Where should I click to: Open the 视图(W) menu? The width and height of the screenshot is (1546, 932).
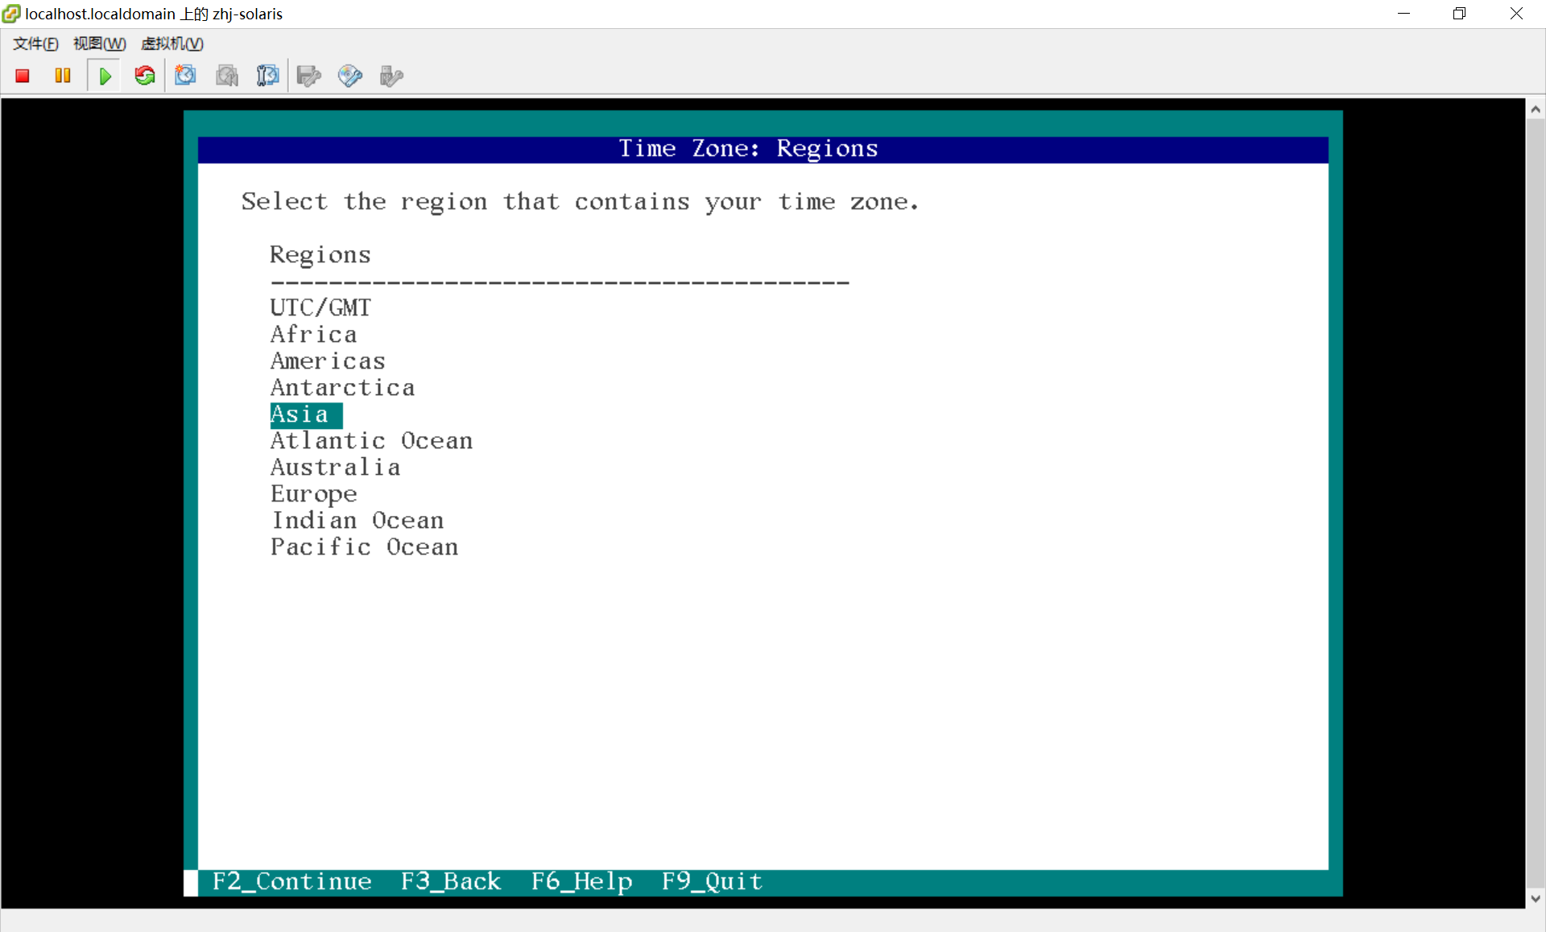click(x=99, y=43)
